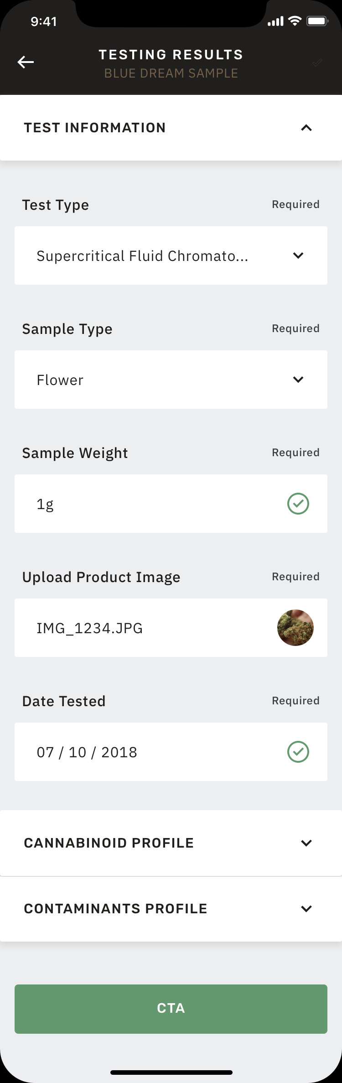Tap the Wi-Fi status icon
This screenshot has height=1083, width=342.
[x=295, y=21]
